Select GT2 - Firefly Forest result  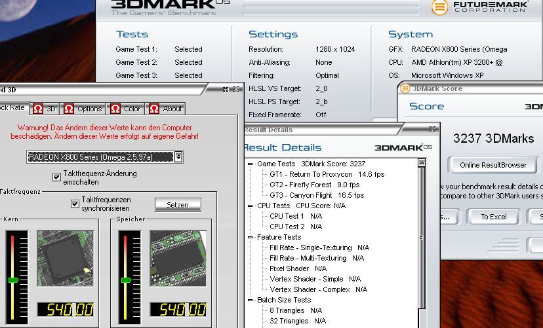pyautogui.click(x=314, y=185)
